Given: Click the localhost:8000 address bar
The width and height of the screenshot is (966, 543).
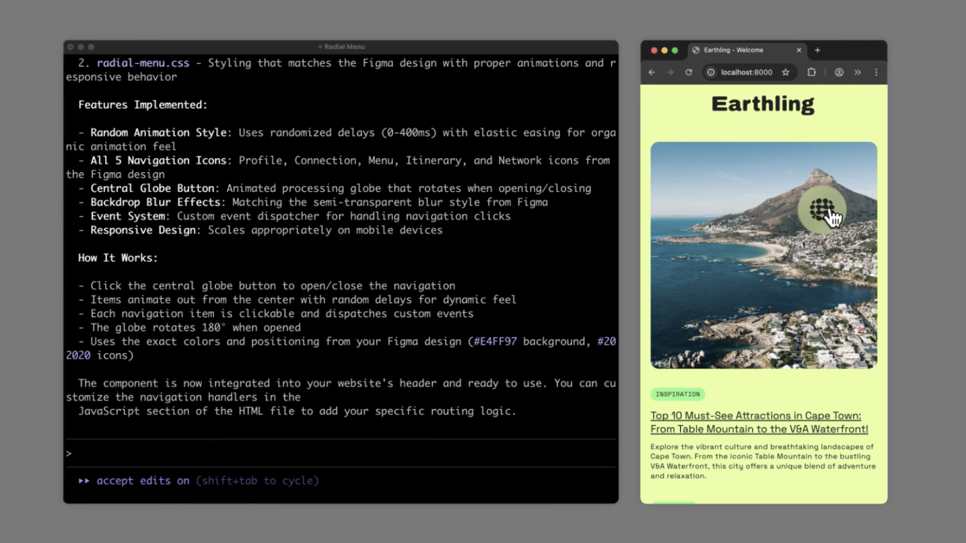Looking at the screenshot, I should [x=746, y=72].
